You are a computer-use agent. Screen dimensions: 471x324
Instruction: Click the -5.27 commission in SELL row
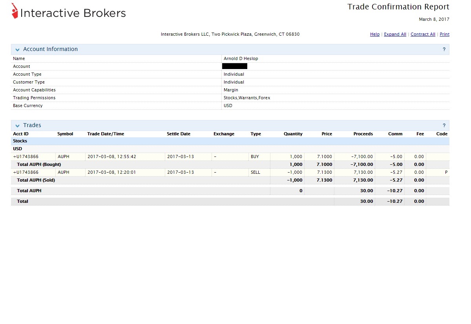(x=396, y=172)
